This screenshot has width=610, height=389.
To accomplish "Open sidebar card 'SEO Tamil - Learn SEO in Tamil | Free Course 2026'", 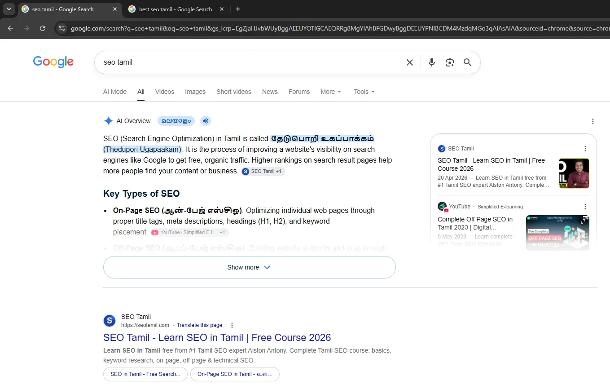I will point(492,164).
